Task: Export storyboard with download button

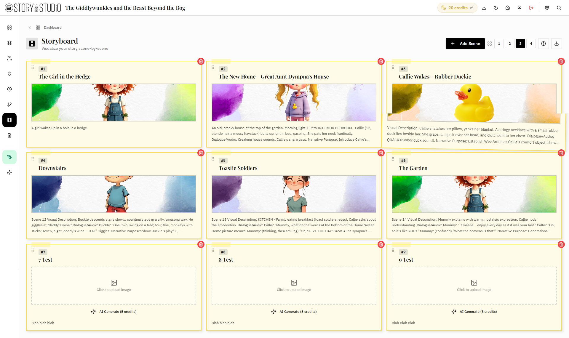Action: (557, 44)
